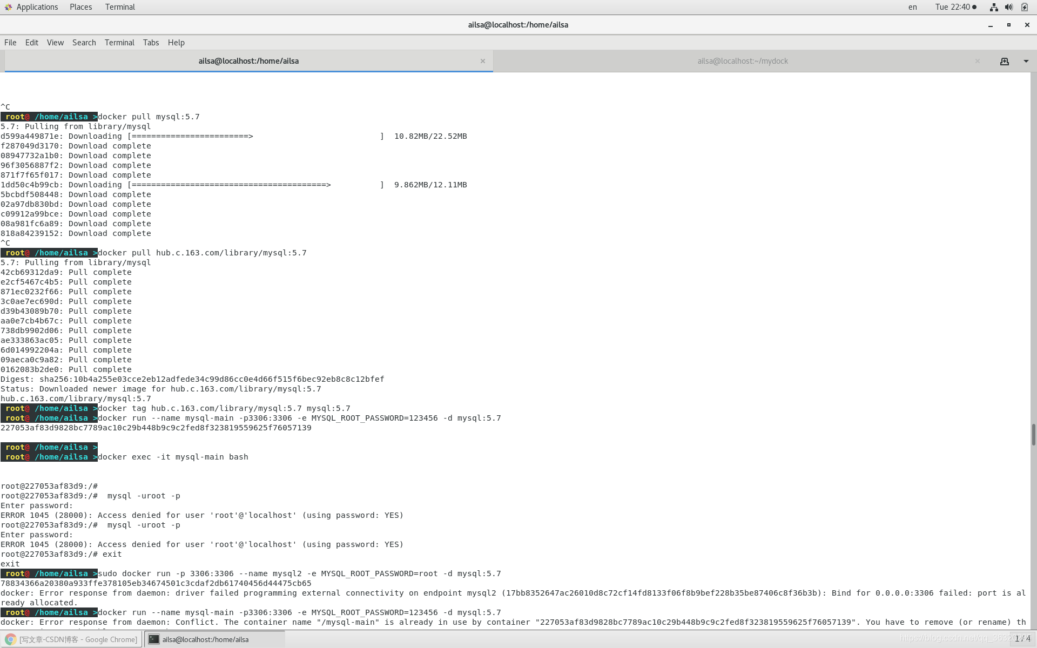Screen dimensions: 1037x648
Task: Open the clock showing Tue 22:40
Action: tap(955, 7)
